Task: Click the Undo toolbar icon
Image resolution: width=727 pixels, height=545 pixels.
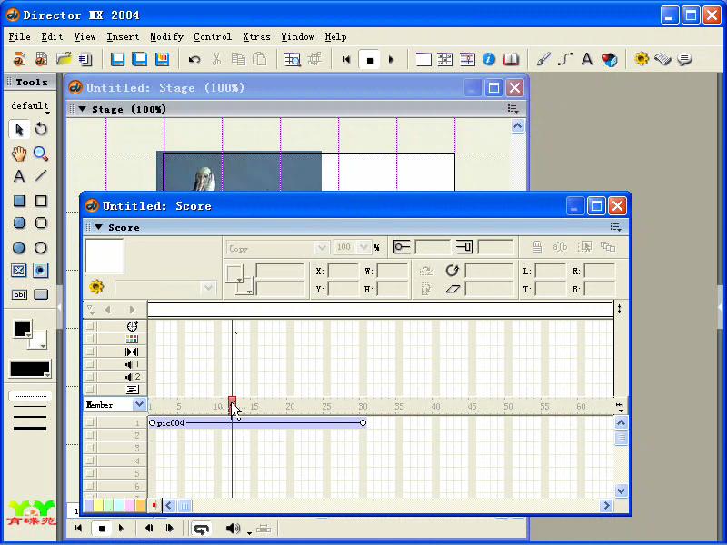Action: tap(194, 59)
